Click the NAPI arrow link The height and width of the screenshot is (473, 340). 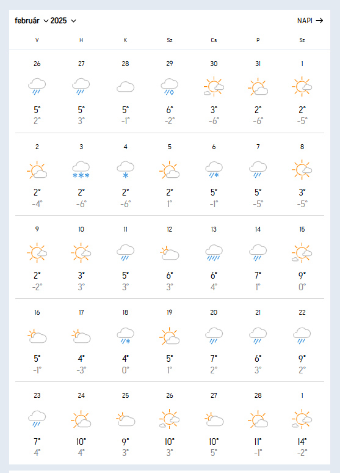pyautogui.click(x=310, y=21)
